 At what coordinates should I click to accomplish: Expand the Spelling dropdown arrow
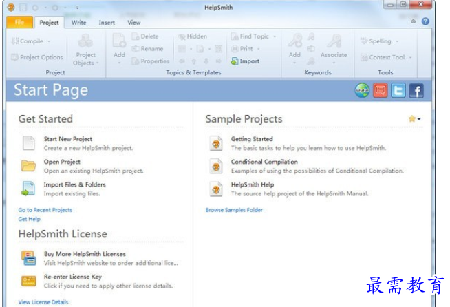[397, 41]
